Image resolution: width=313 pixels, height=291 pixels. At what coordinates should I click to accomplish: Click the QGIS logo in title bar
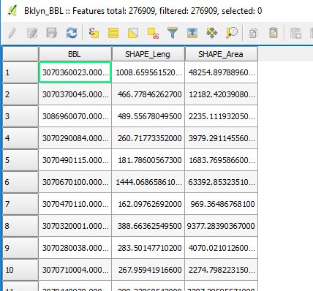click(12, 11)
